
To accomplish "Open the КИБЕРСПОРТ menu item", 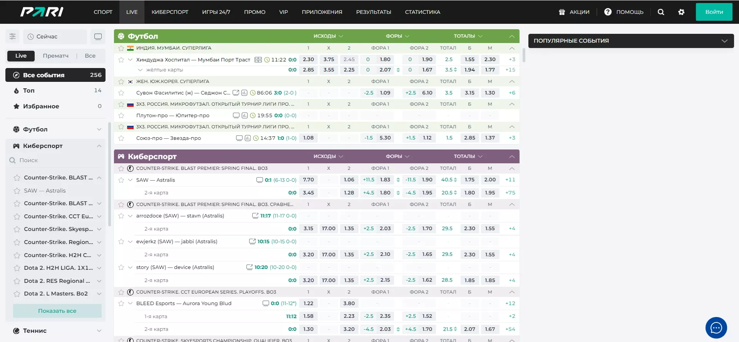I will point(170,12).
